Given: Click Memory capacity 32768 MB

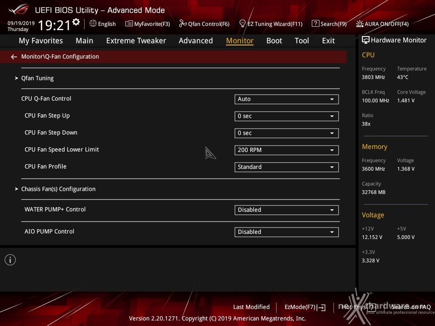Looking at the screenshot, I should tap(374, 192).
